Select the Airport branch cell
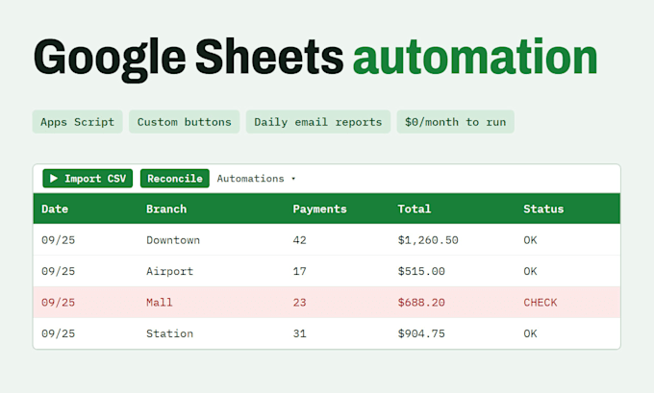 point(170,271)
